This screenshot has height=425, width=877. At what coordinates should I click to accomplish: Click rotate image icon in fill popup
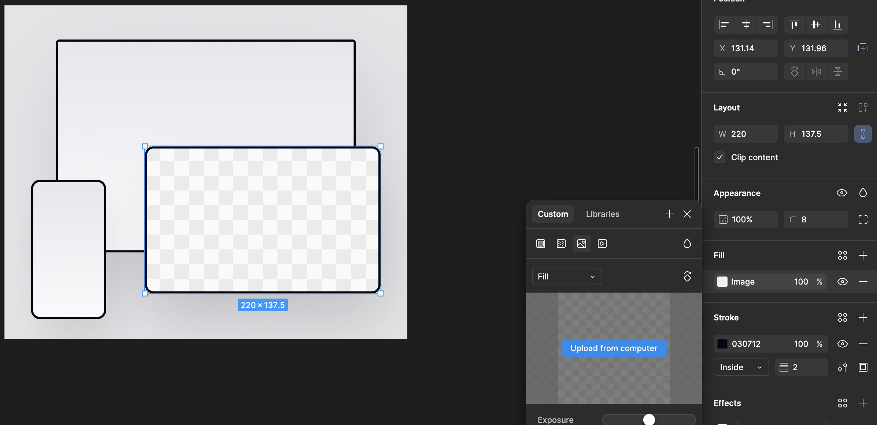tap(687, 277)
